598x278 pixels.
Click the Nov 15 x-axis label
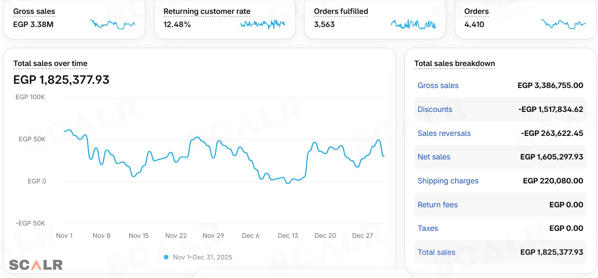coord(139,236)
